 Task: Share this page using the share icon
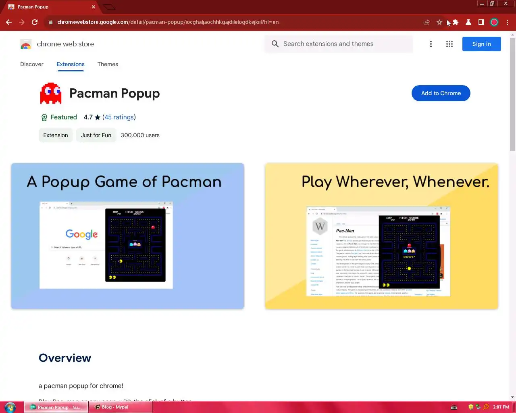coord(427,22)
